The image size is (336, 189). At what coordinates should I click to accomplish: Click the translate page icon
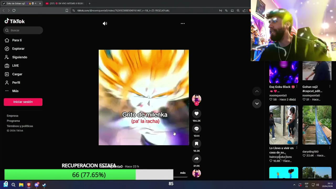(226, 10)
